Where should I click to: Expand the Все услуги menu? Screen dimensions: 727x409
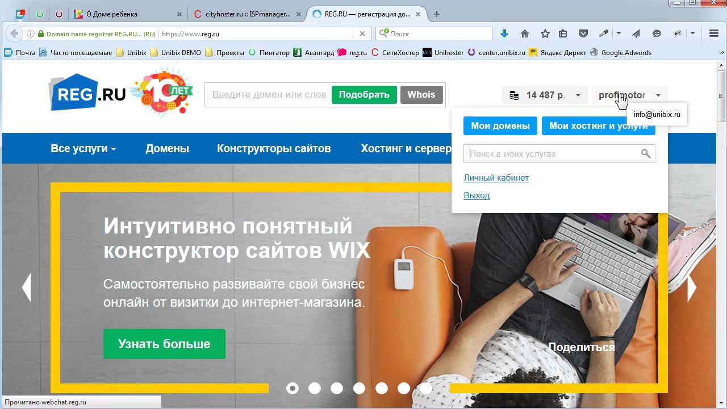[83, 148]
